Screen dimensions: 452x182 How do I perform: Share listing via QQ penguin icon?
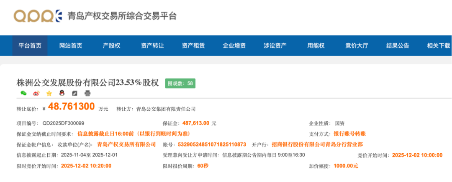click(62, 93)
